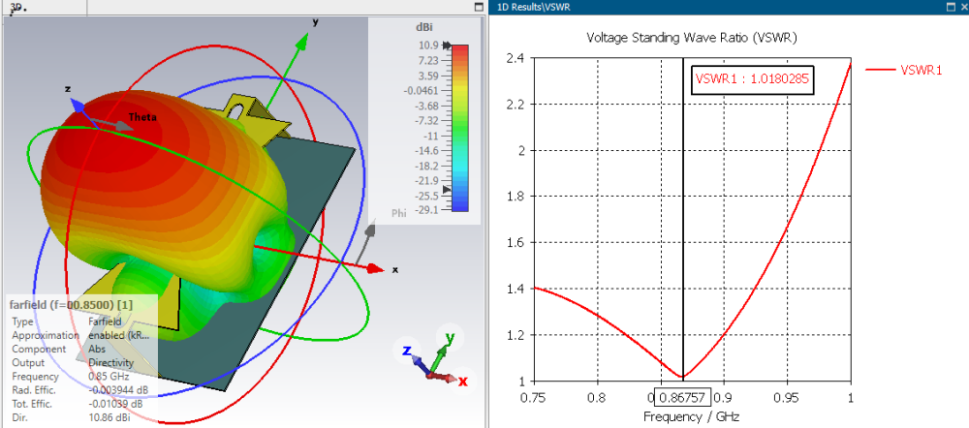Image resolution: width=969 pixels, height=428 pixels.
Task: Click the red x-axis arrowhead in 3D plot
Action: pos(376,268)
